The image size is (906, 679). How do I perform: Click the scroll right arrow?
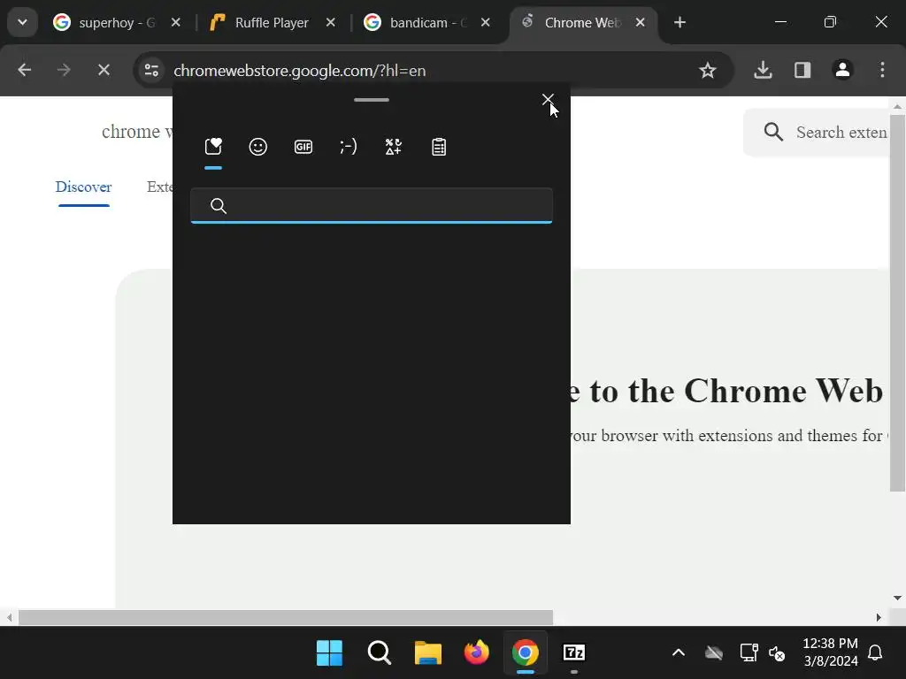point(879,617)
